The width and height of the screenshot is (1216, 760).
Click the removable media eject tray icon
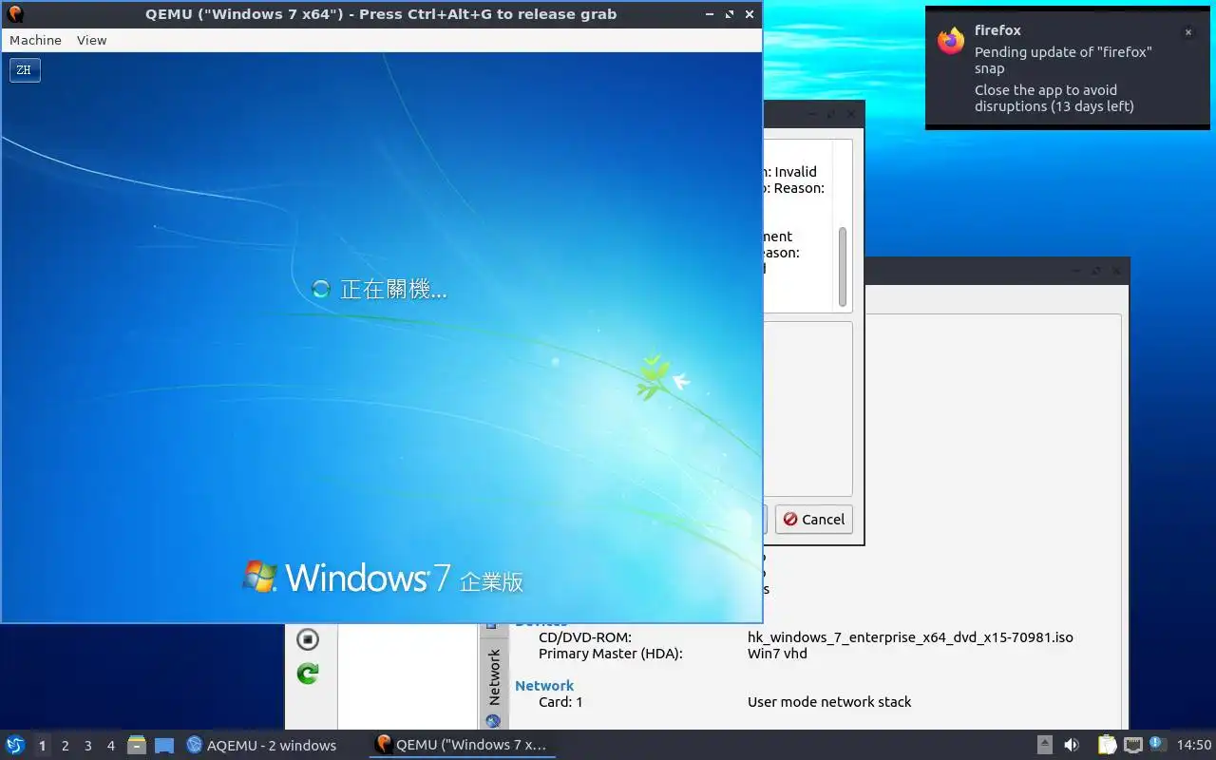point(1044,745)
